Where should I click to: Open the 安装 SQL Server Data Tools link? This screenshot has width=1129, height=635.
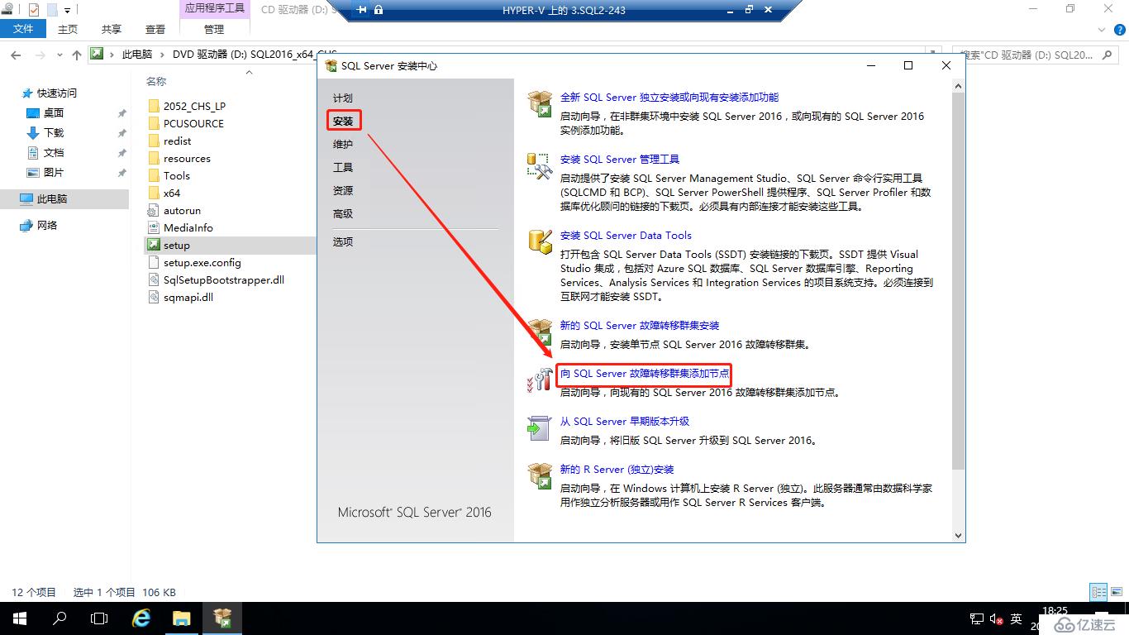tap(626, 236)
